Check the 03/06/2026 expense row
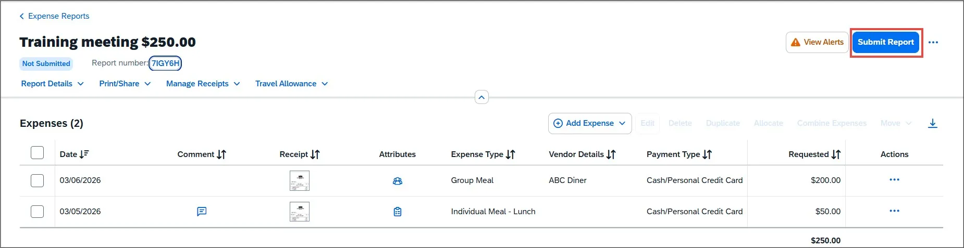 click(37, 180)
